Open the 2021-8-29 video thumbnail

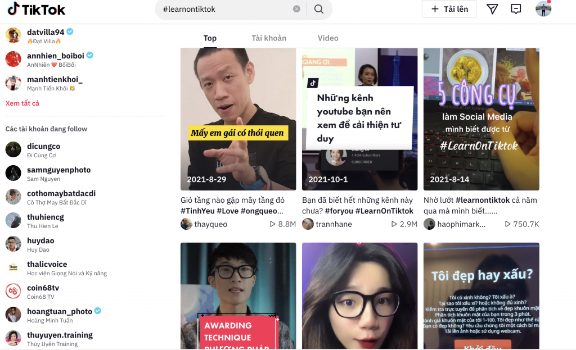point(238,119)
